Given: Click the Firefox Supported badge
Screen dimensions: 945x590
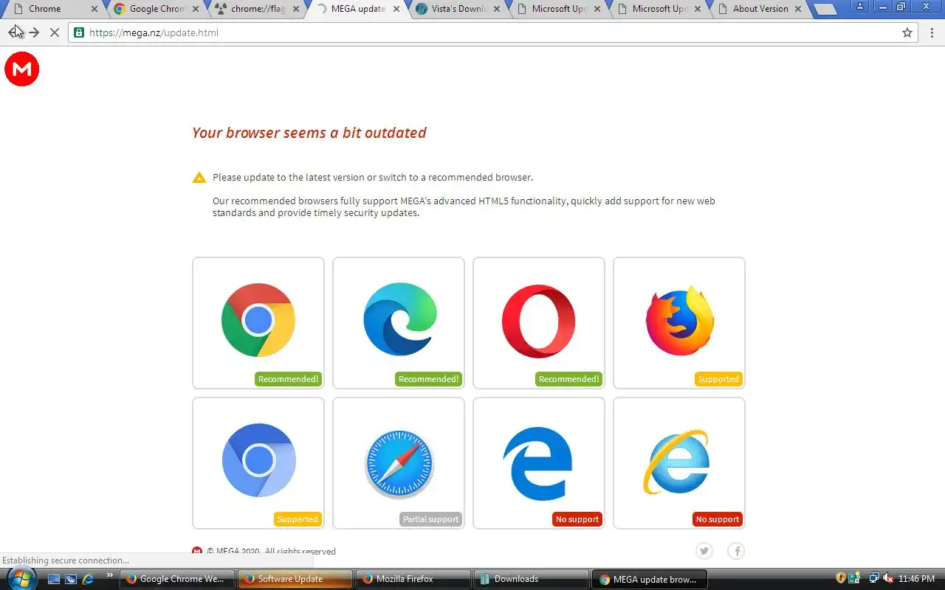Looking at the screenshot, I should (x=718, y=379).
